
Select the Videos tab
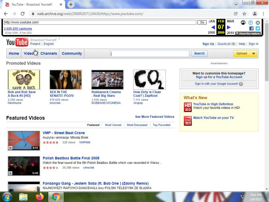click(x=29, y=53)
